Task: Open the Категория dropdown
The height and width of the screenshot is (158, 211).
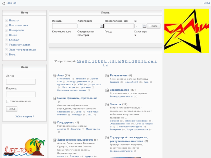Action: (x=91, y=26)
